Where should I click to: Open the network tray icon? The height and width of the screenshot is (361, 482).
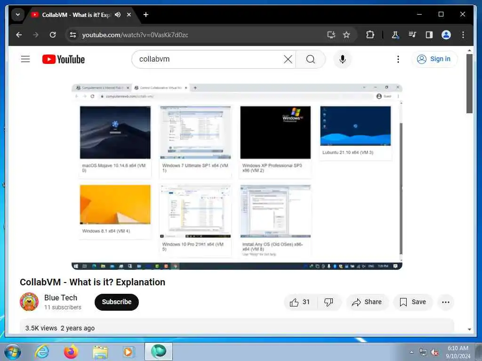point(423,353)
